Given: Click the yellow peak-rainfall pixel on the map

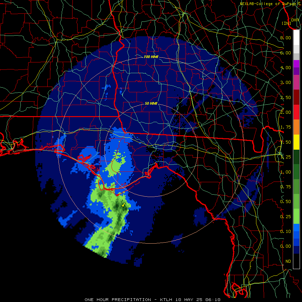Looking at the screenshot, I should [123, 205].
